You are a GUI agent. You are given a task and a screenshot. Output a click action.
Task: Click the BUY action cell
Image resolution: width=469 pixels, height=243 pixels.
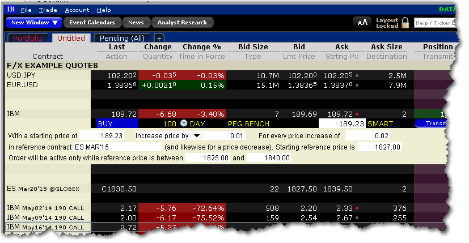click(x=117, y=123)
